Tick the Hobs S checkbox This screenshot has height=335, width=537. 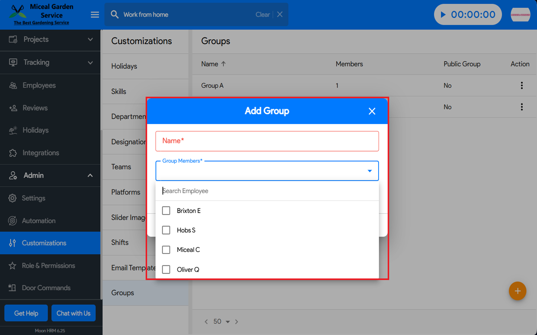(x=166, y=230)
